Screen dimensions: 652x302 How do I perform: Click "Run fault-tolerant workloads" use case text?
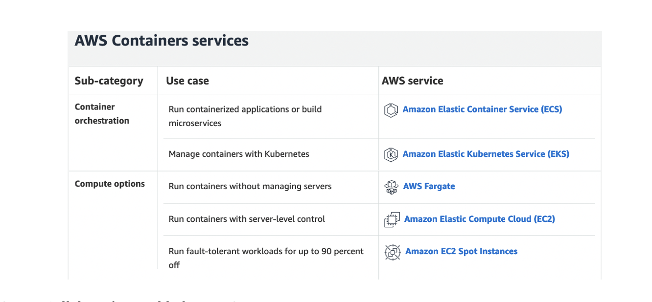(266, 251)
